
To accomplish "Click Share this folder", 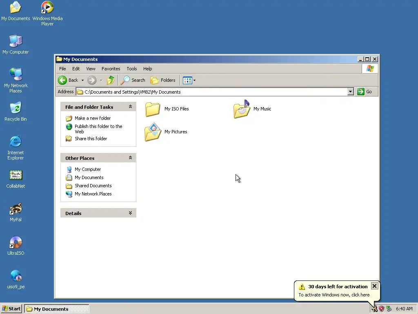I will pos(91,139).
